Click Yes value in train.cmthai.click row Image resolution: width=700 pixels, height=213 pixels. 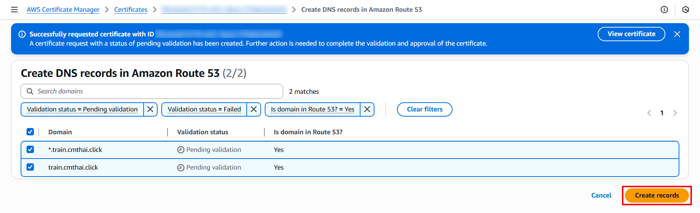point(279,167)
